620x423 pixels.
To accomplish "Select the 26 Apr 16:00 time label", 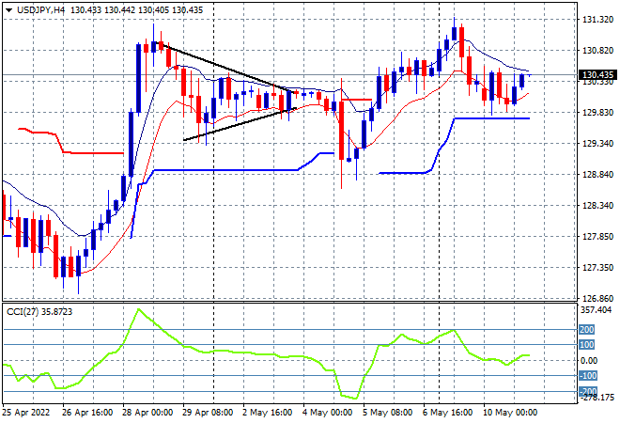I will [x=87, y=413].
